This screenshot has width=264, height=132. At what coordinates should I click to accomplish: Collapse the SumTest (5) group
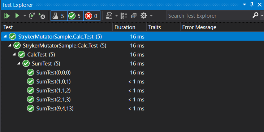click(19, 63)
